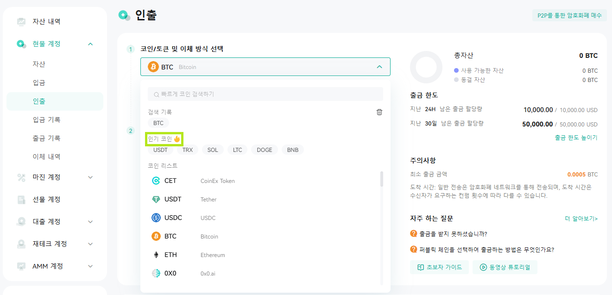Viewport: 612px width, 295px height.
Task: Open the 동영상 튜토리얼 button
Action: point(505,267)
